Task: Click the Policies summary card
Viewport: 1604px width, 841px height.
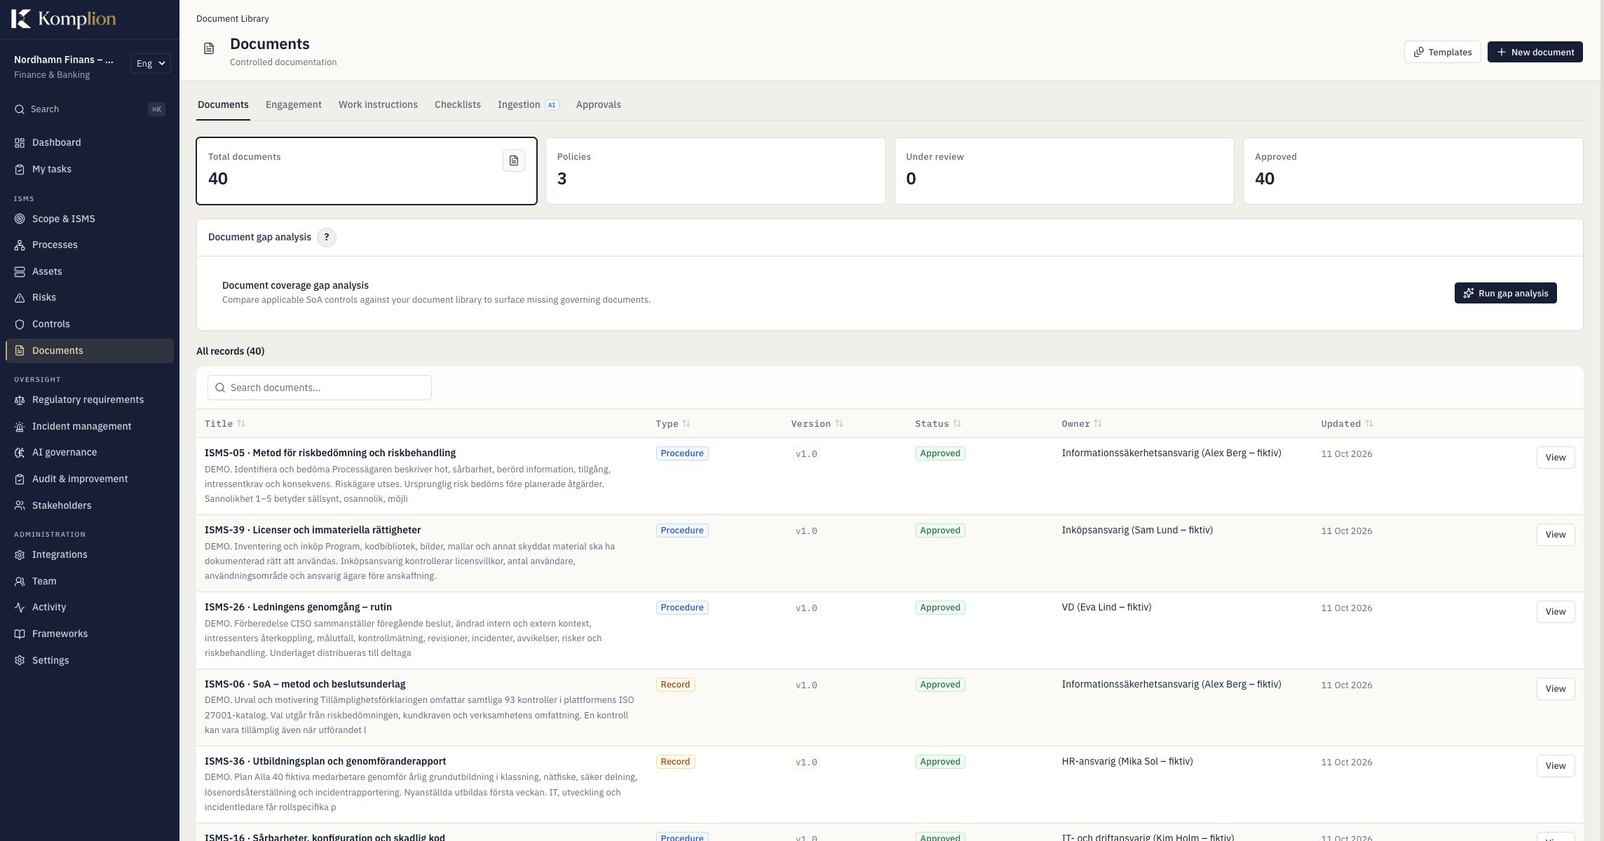Action: point(716,171)
